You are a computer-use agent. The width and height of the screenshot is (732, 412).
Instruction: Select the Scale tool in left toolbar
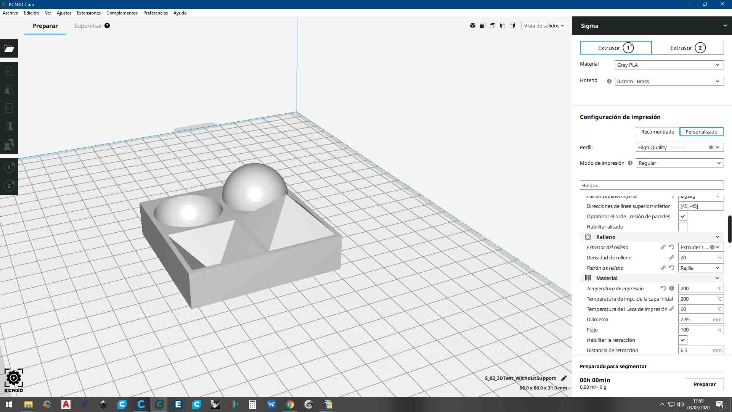point(9,90)
